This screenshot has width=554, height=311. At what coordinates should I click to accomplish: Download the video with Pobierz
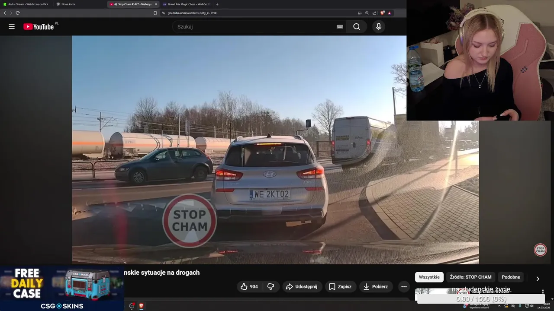click(x=376, y=286)
